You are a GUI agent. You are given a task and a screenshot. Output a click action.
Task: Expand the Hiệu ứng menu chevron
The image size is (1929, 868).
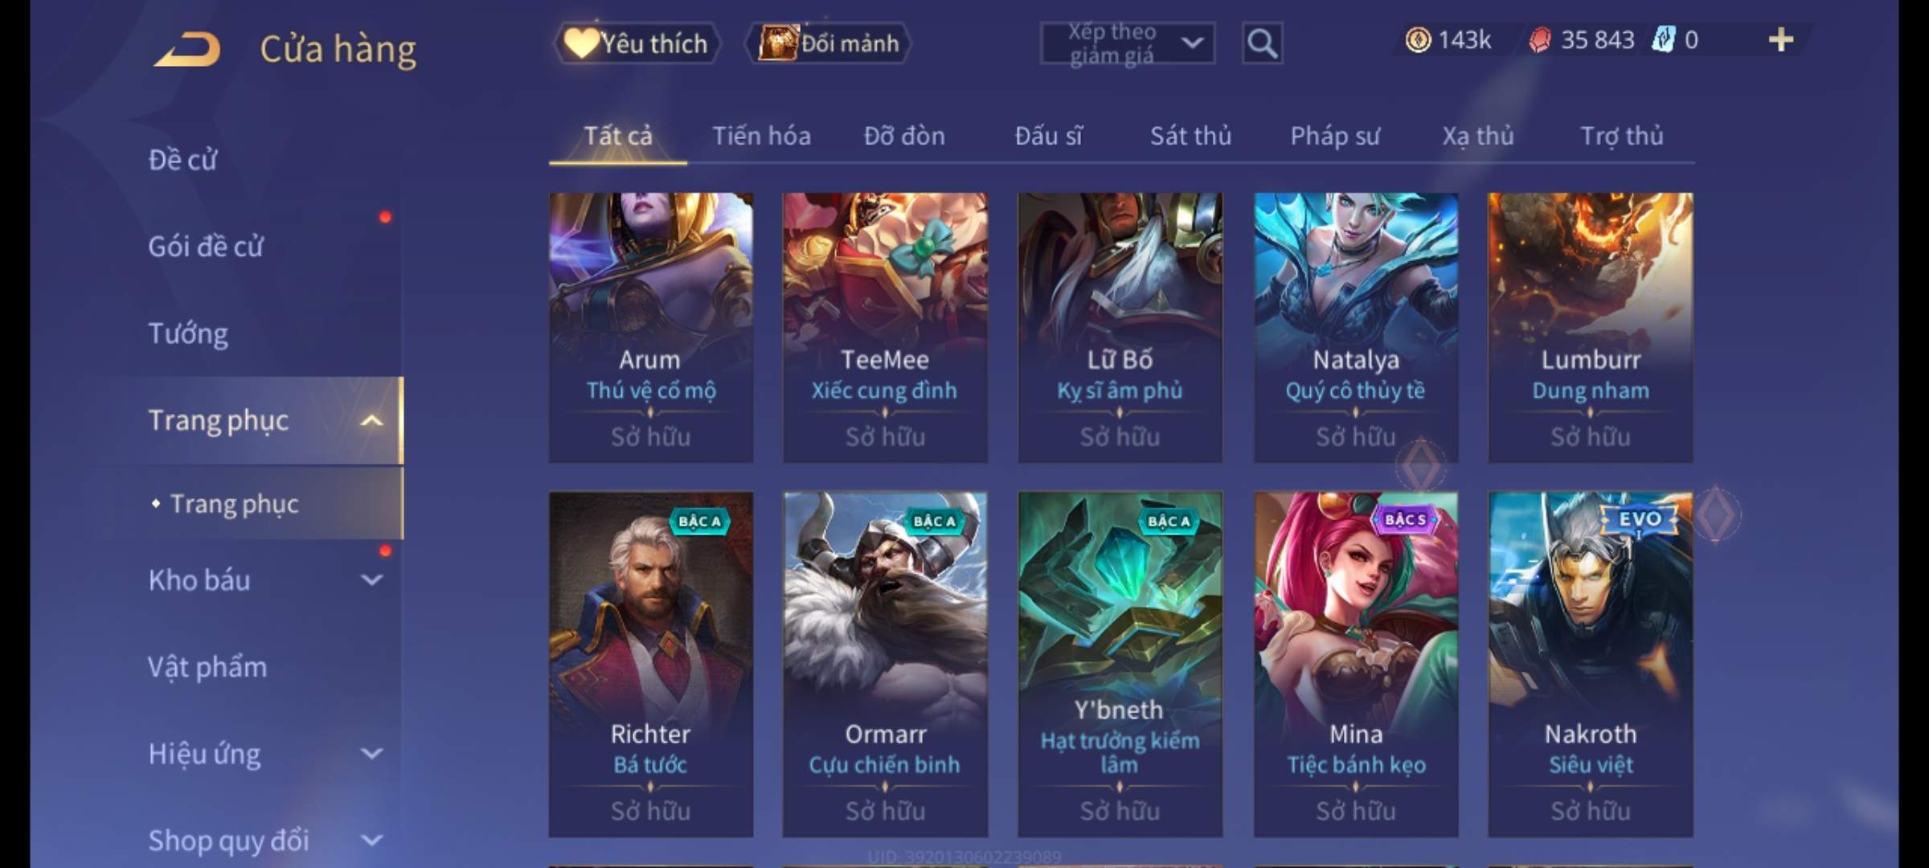[371, 753]
